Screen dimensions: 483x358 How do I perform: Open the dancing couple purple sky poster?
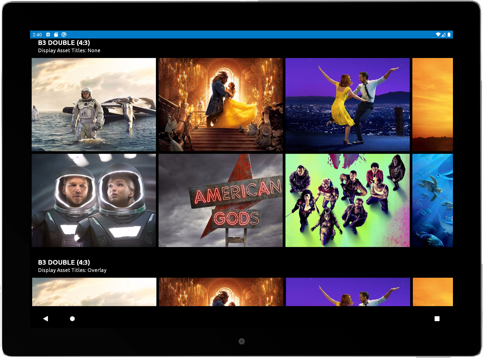click(347, 104)
